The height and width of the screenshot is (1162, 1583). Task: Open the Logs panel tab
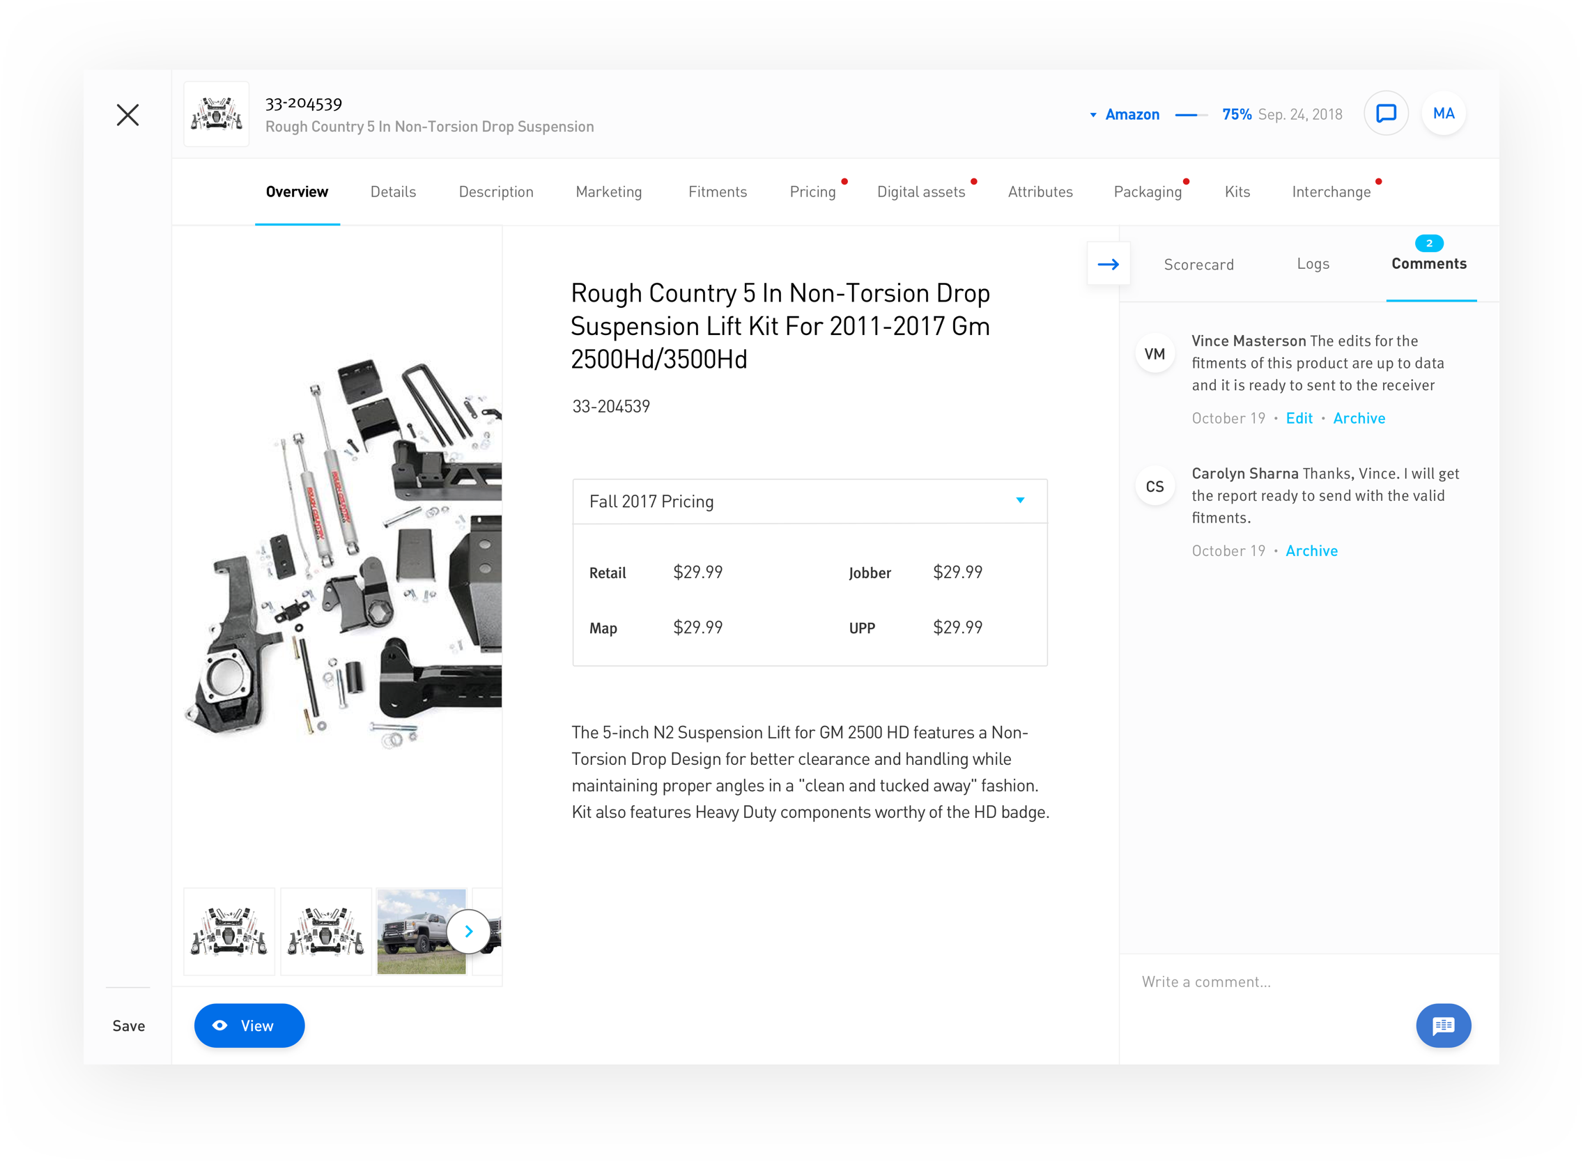point(1313,264)
